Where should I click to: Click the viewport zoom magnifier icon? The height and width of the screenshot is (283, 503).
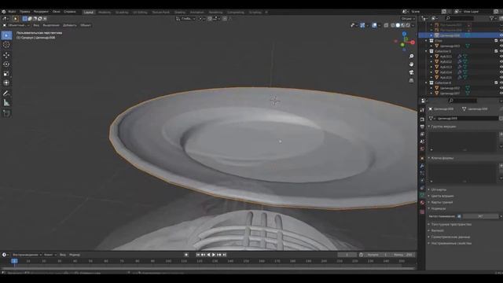tap(411, 56)
